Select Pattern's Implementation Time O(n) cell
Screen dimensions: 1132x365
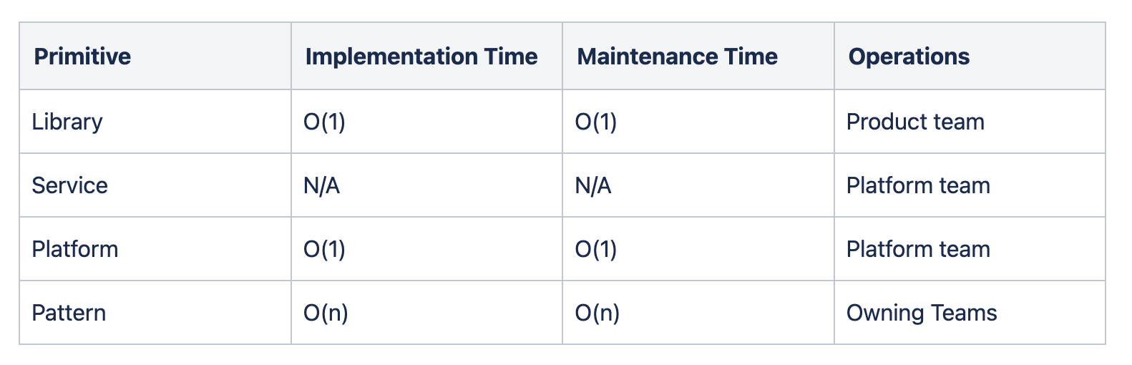coord(326,313)
